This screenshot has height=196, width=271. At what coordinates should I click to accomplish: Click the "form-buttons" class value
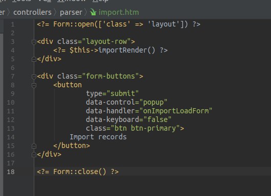[110, 76]
